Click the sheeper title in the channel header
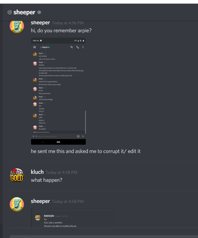The image size is (198, 238). pos(25,12)
